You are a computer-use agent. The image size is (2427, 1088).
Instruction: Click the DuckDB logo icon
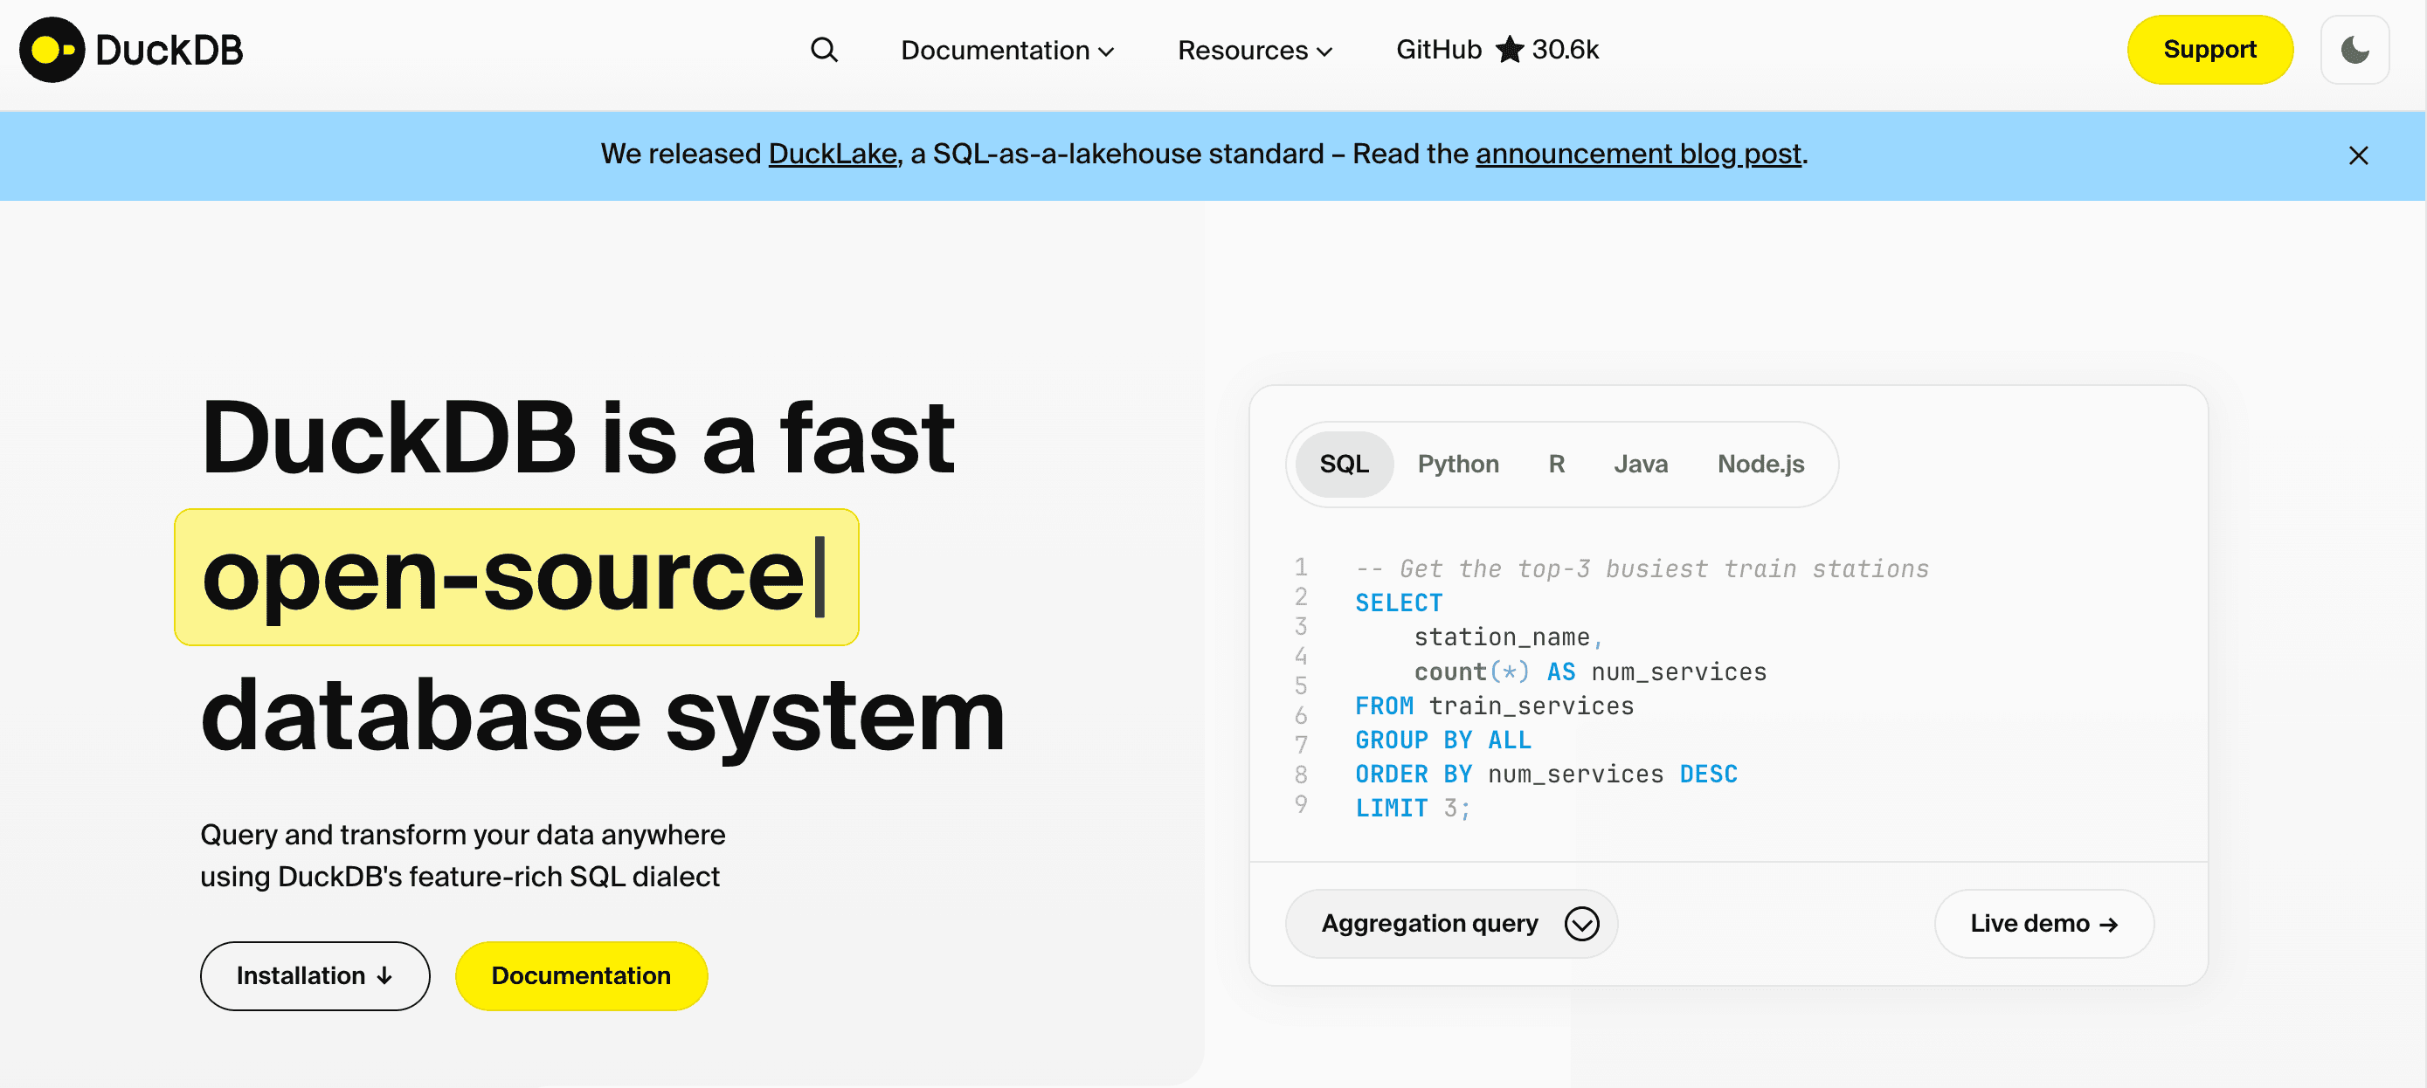(52, 50)
